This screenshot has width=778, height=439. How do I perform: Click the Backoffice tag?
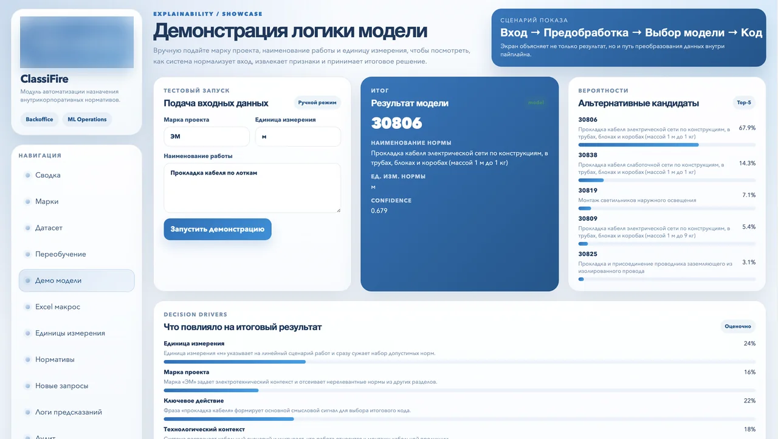pyautogui.click(x=40, y=120)
